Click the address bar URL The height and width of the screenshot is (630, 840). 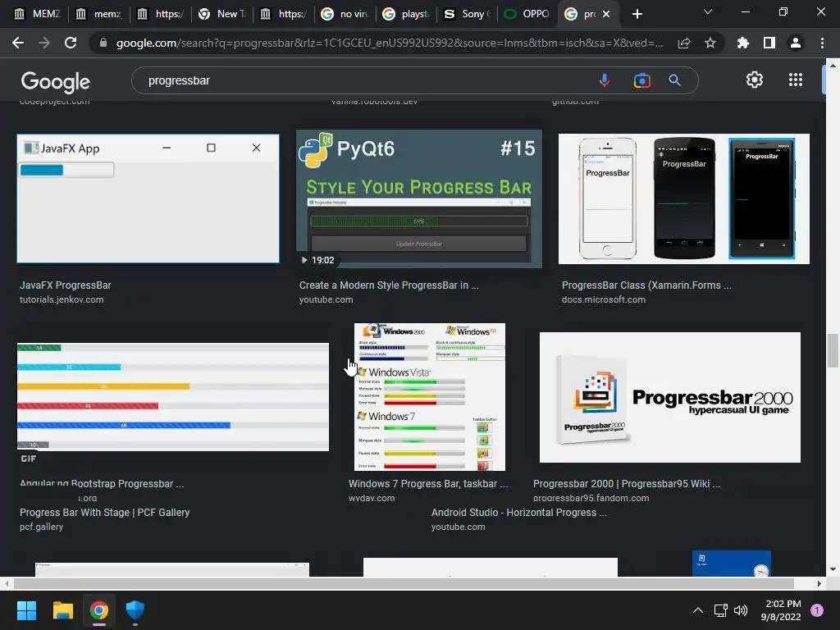tap(390, 43)
